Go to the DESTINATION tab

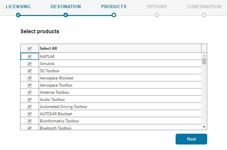[66, 7]
